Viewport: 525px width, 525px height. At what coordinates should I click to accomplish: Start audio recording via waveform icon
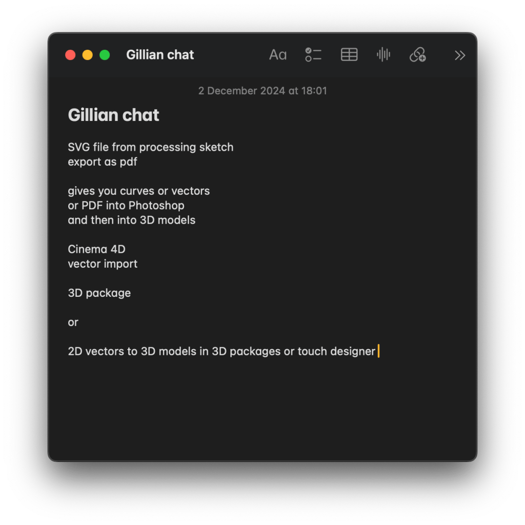tap(383, 55)
